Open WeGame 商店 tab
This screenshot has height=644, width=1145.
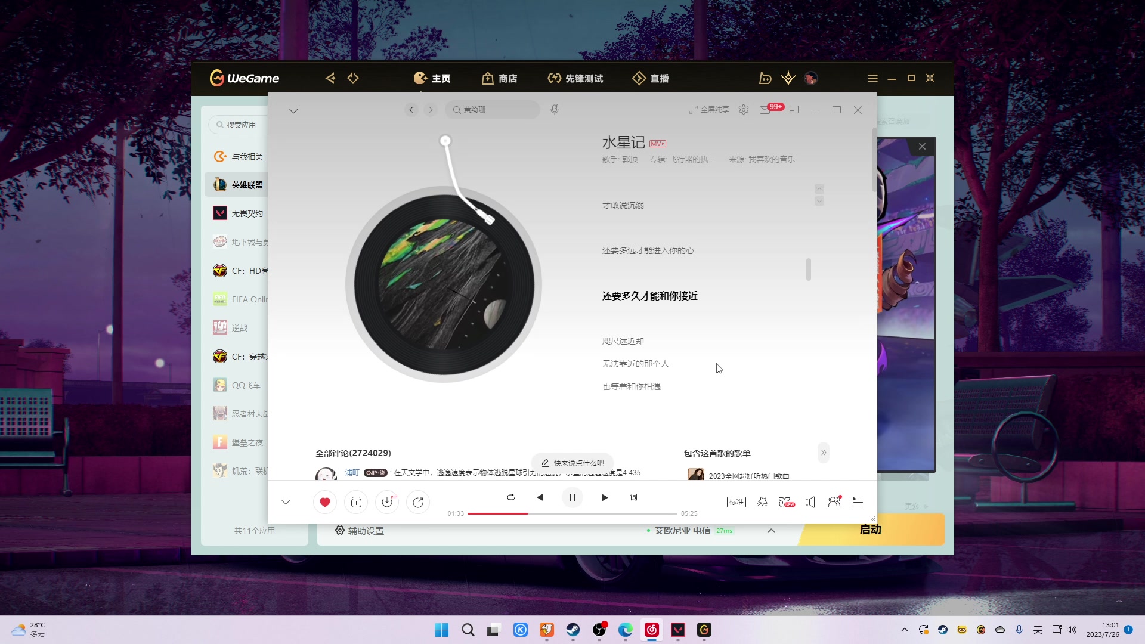(x=499, y=78)
